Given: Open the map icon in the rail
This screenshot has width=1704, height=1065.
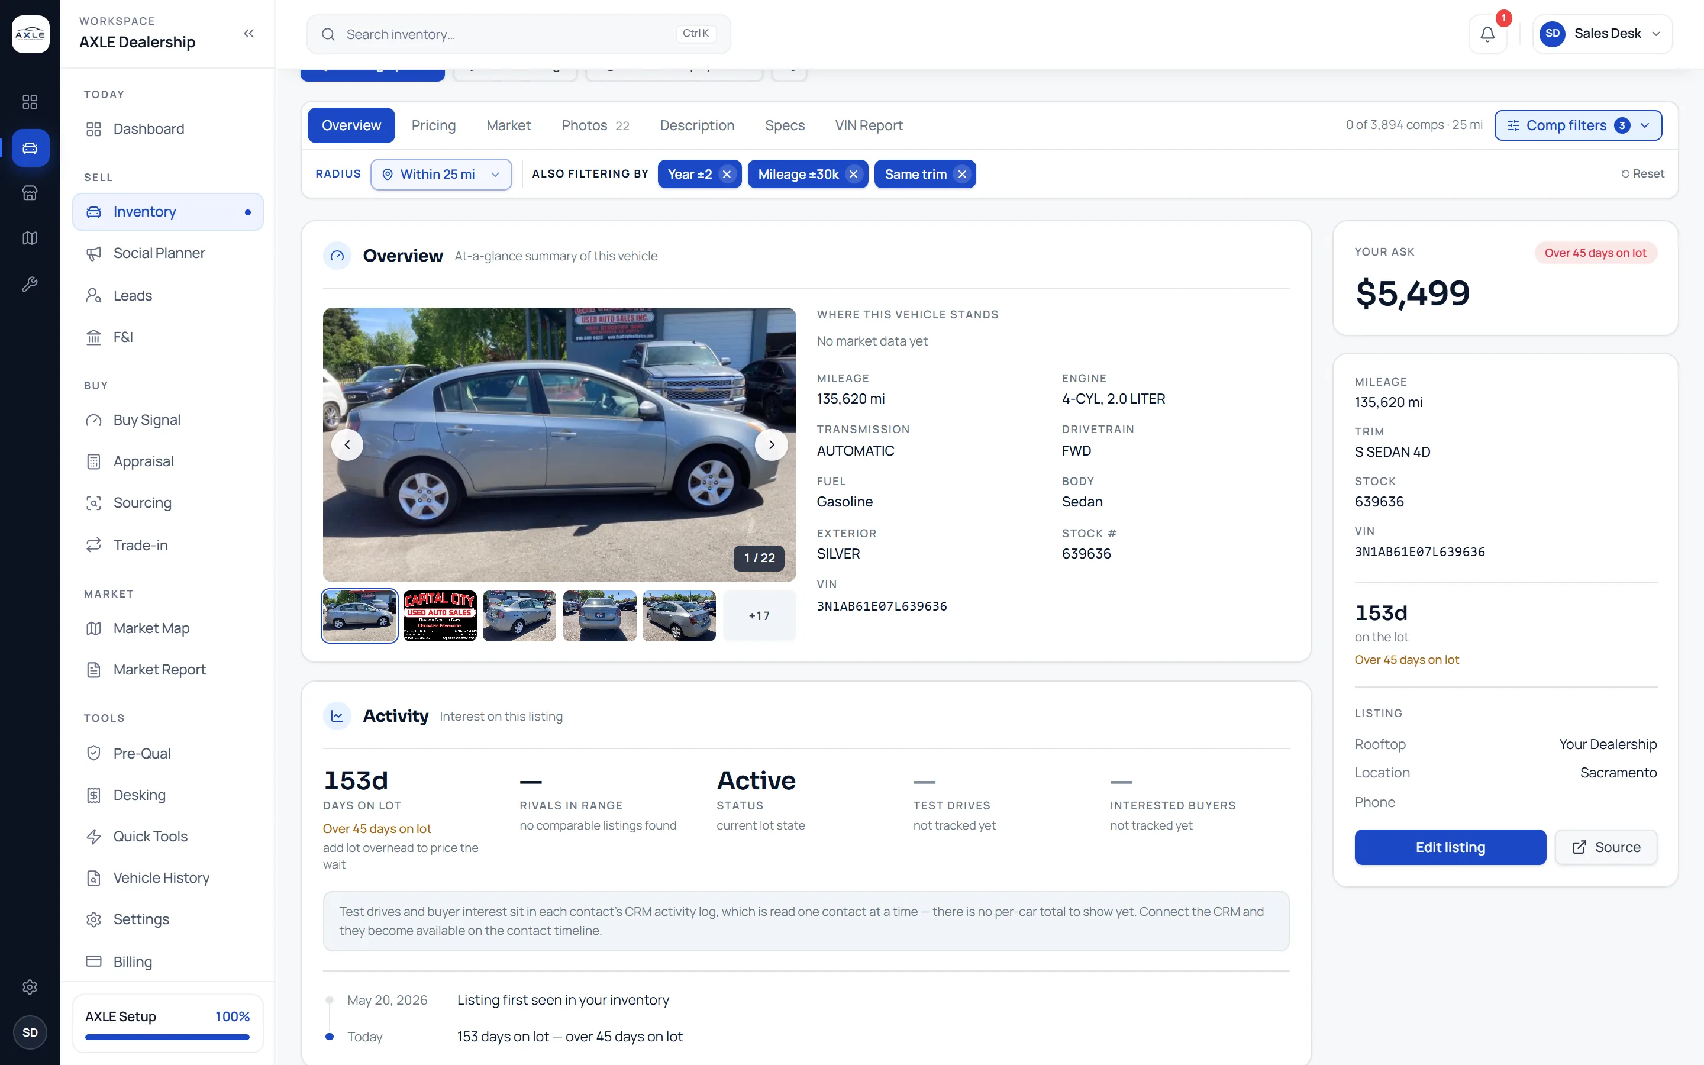Looking at the screenshot, I should (x=30, y=238).
